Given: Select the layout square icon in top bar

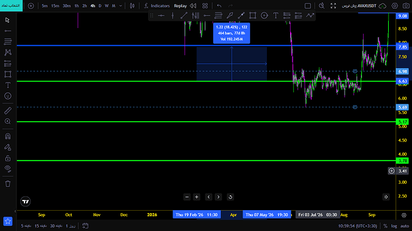Looking at the screenshot, I should tap(308, 6).
